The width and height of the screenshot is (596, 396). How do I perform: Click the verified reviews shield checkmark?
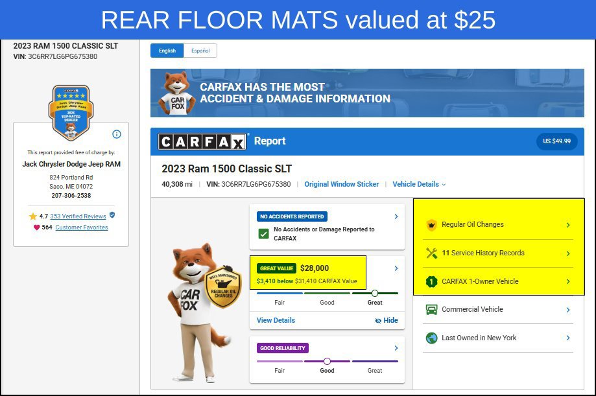coord(112,215)
